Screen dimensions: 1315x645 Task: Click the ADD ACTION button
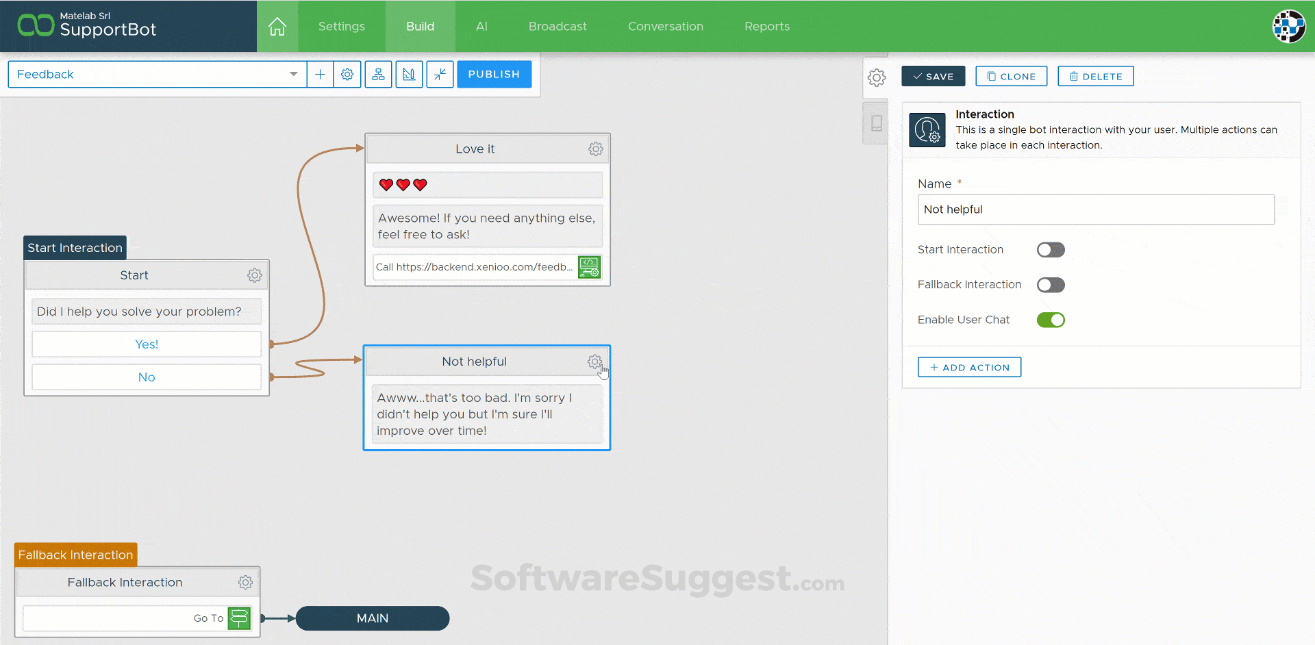tap(968, 367)
